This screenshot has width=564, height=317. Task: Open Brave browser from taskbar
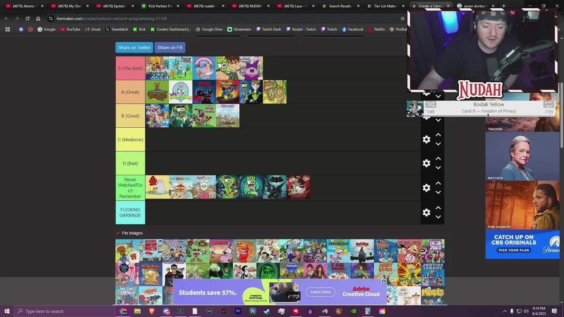pyautogui.click(x=152, y=311)
